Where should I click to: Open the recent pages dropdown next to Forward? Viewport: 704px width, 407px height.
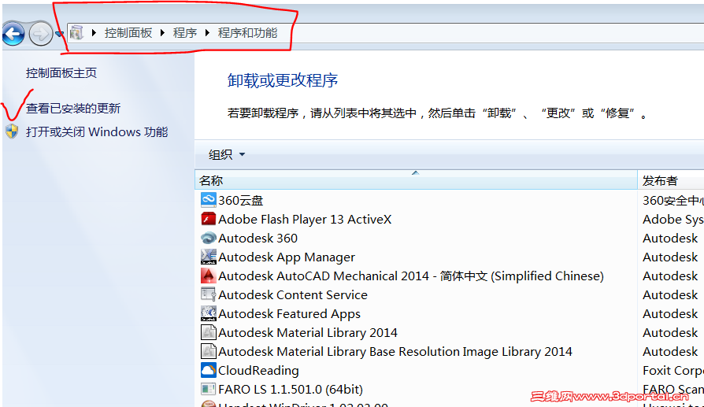(x=59, y=34)
